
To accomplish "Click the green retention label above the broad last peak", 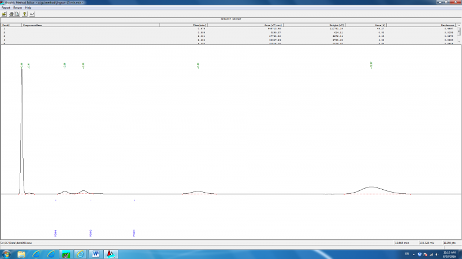I will coord(371,65).
